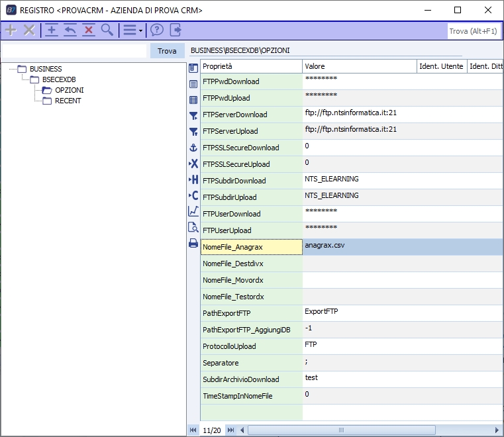Click the Excel export icon in sidebar

[193, 164]
